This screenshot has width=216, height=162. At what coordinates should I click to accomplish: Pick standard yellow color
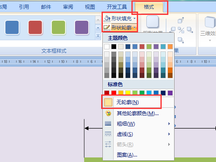coord(128,93)
